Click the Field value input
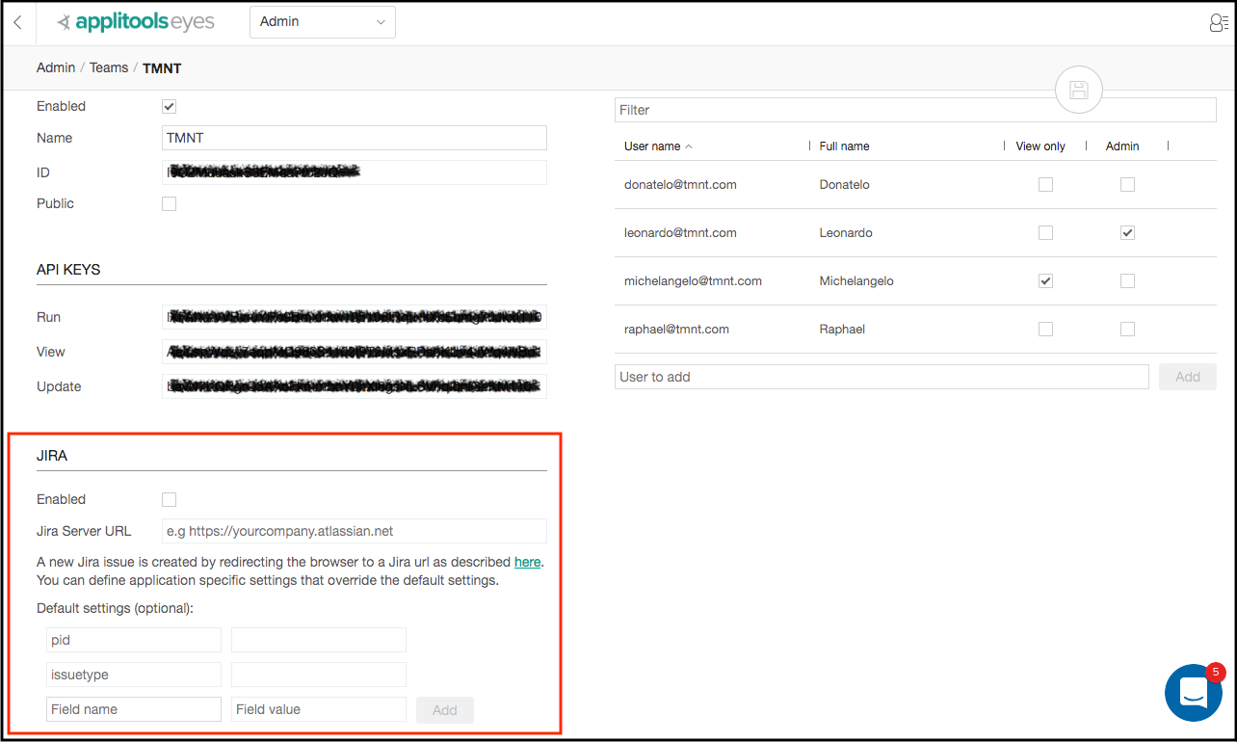The height and width of the screenshot is (742, 1237). click(x=319, y=709)
